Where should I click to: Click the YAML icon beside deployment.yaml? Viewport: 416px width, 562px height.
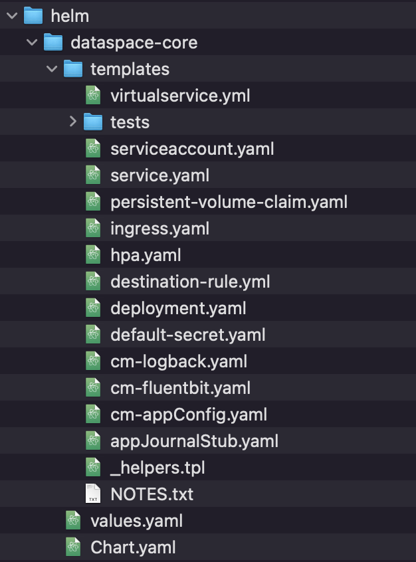click(x=93, y=308)
